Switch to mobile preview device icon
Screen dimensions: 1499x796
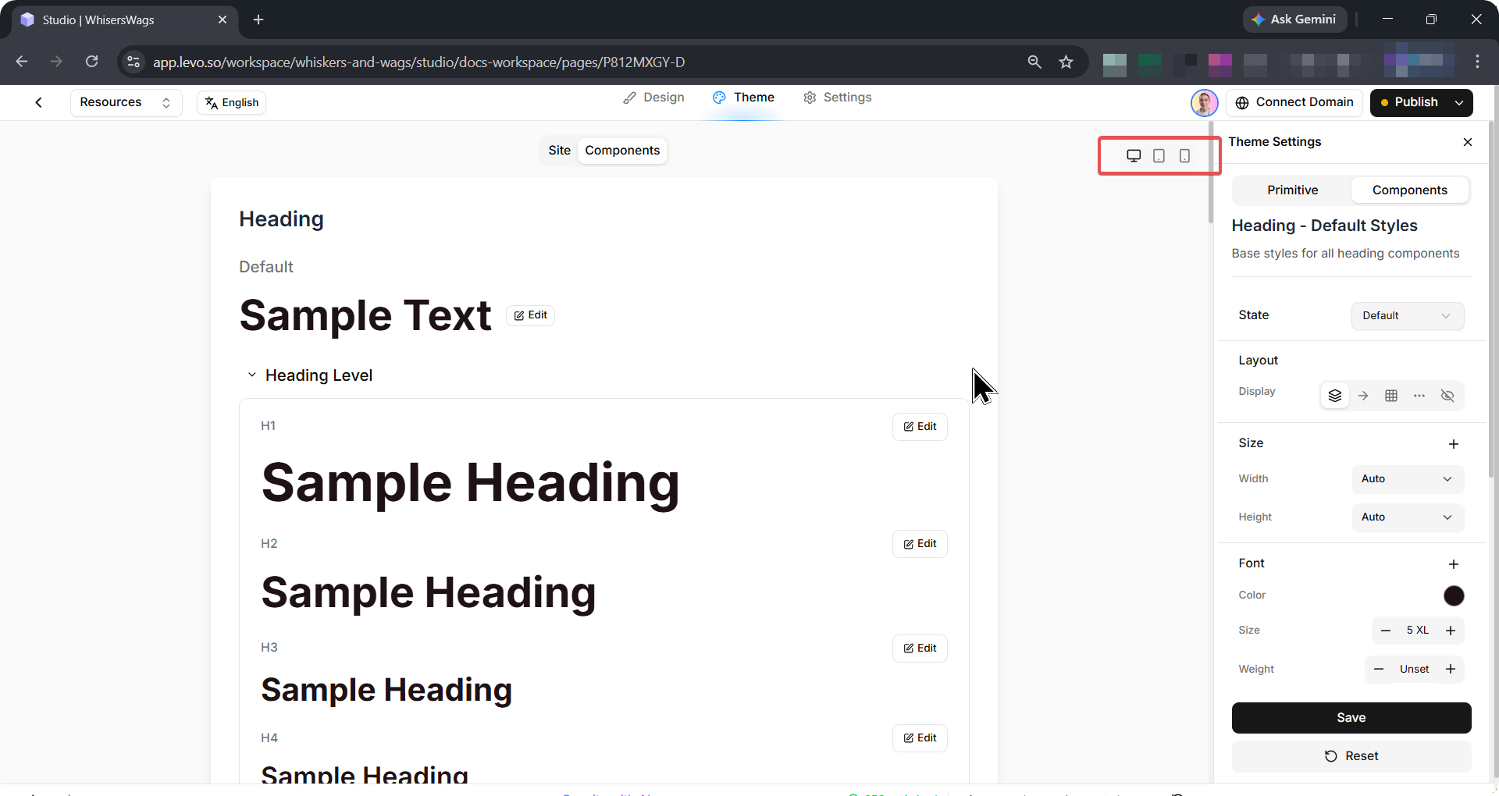1184,156
